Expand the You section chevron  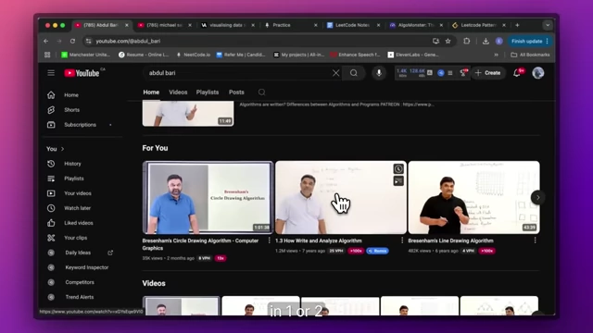[x=62, y=149]
